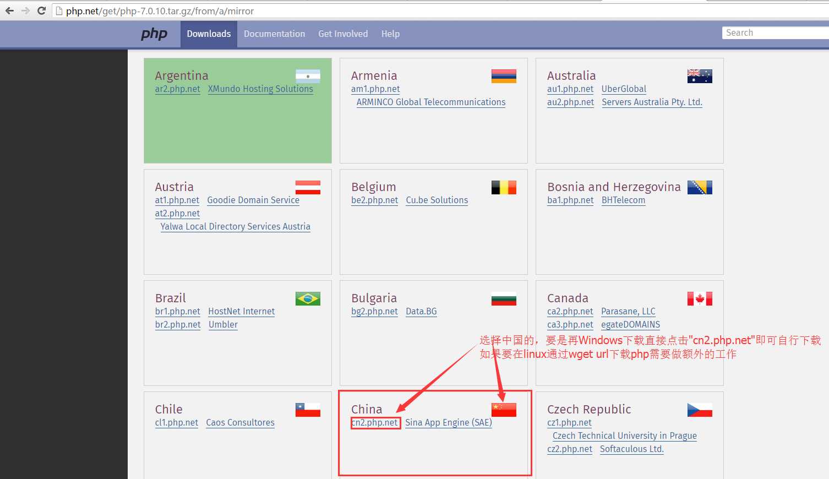The width and height of the screenshot is (829, 479).
Task: Select the at2.php.net mirror
Action: [177, 213]
